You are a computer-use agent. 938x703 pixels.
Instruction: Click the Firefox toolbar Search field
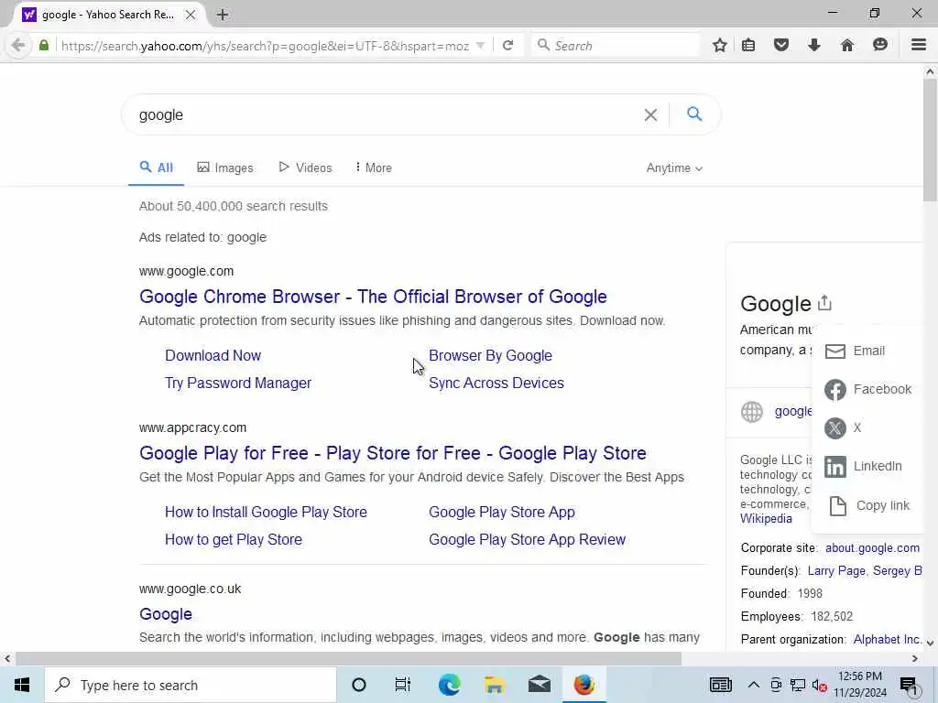coord(615,46)
